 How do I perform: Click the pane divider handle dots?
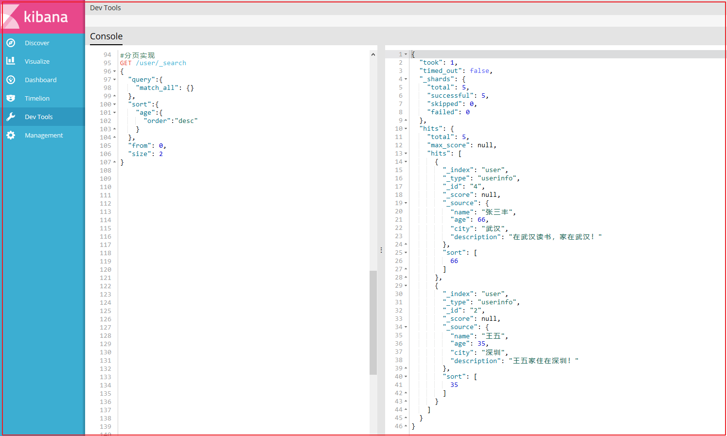tap(381, 250)
